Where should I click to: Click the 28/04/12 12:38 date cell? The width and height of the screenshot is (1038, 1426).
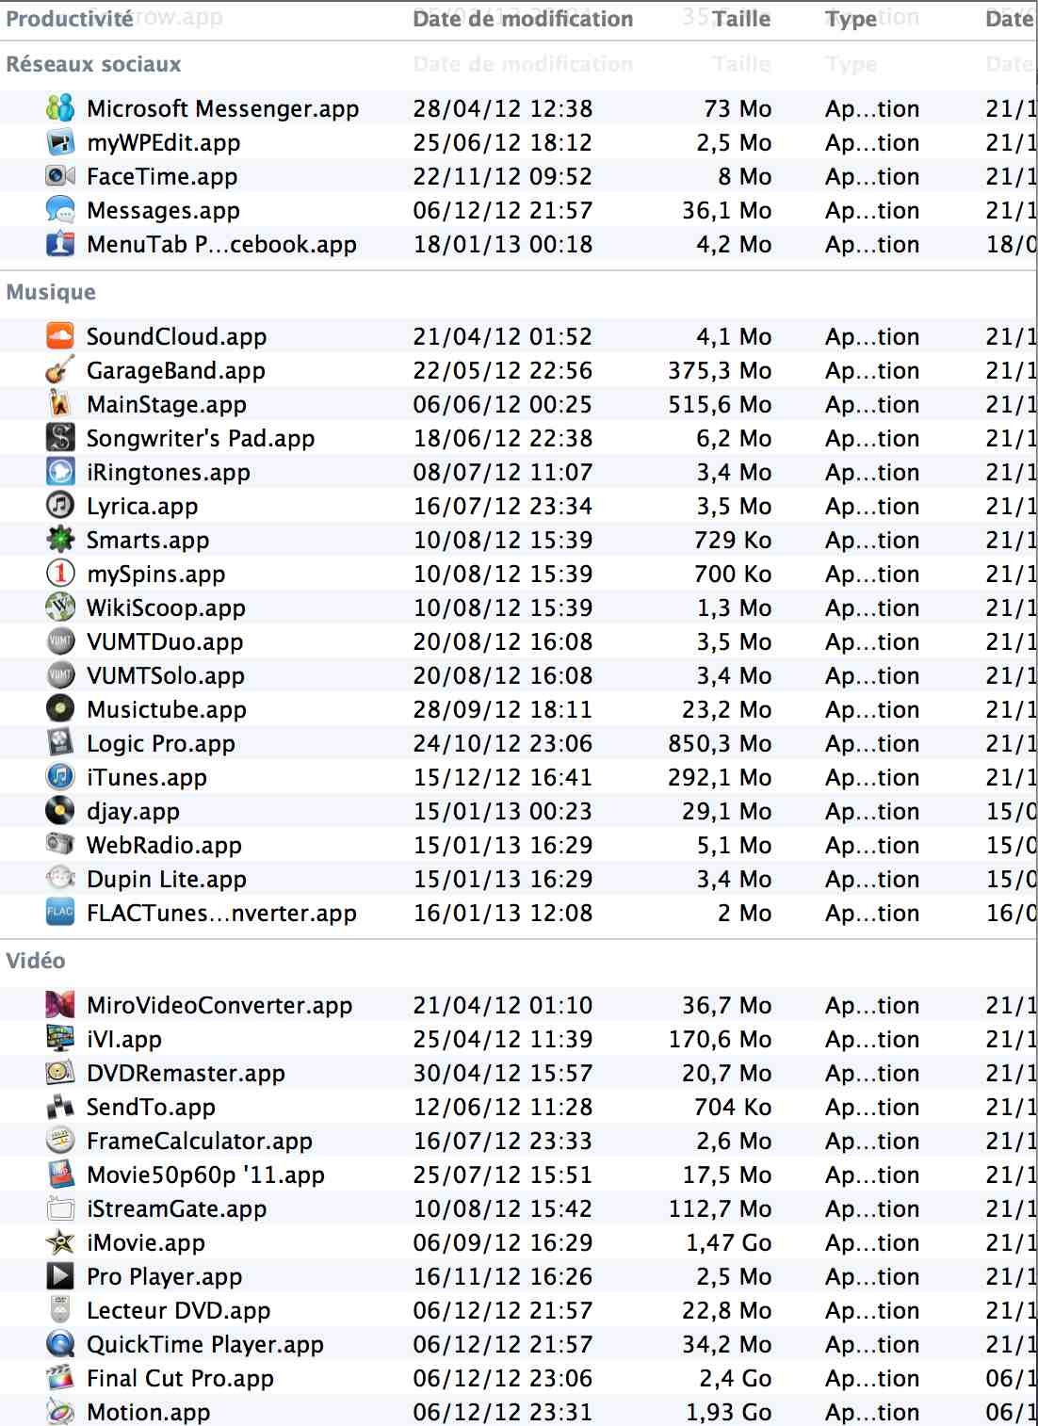503,108
